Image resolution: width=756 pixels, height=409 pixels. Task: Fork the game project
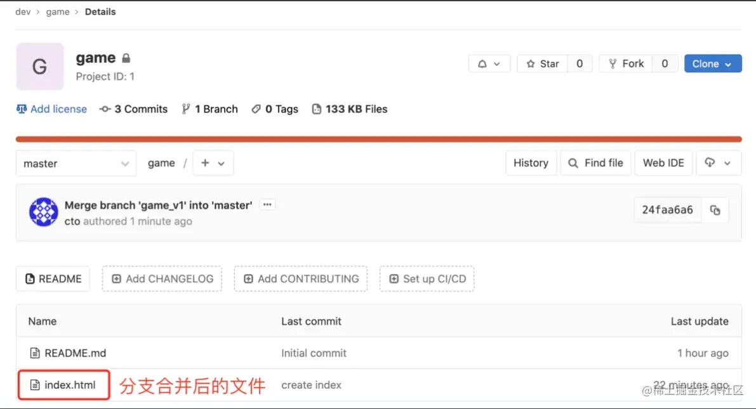(626, 63)
